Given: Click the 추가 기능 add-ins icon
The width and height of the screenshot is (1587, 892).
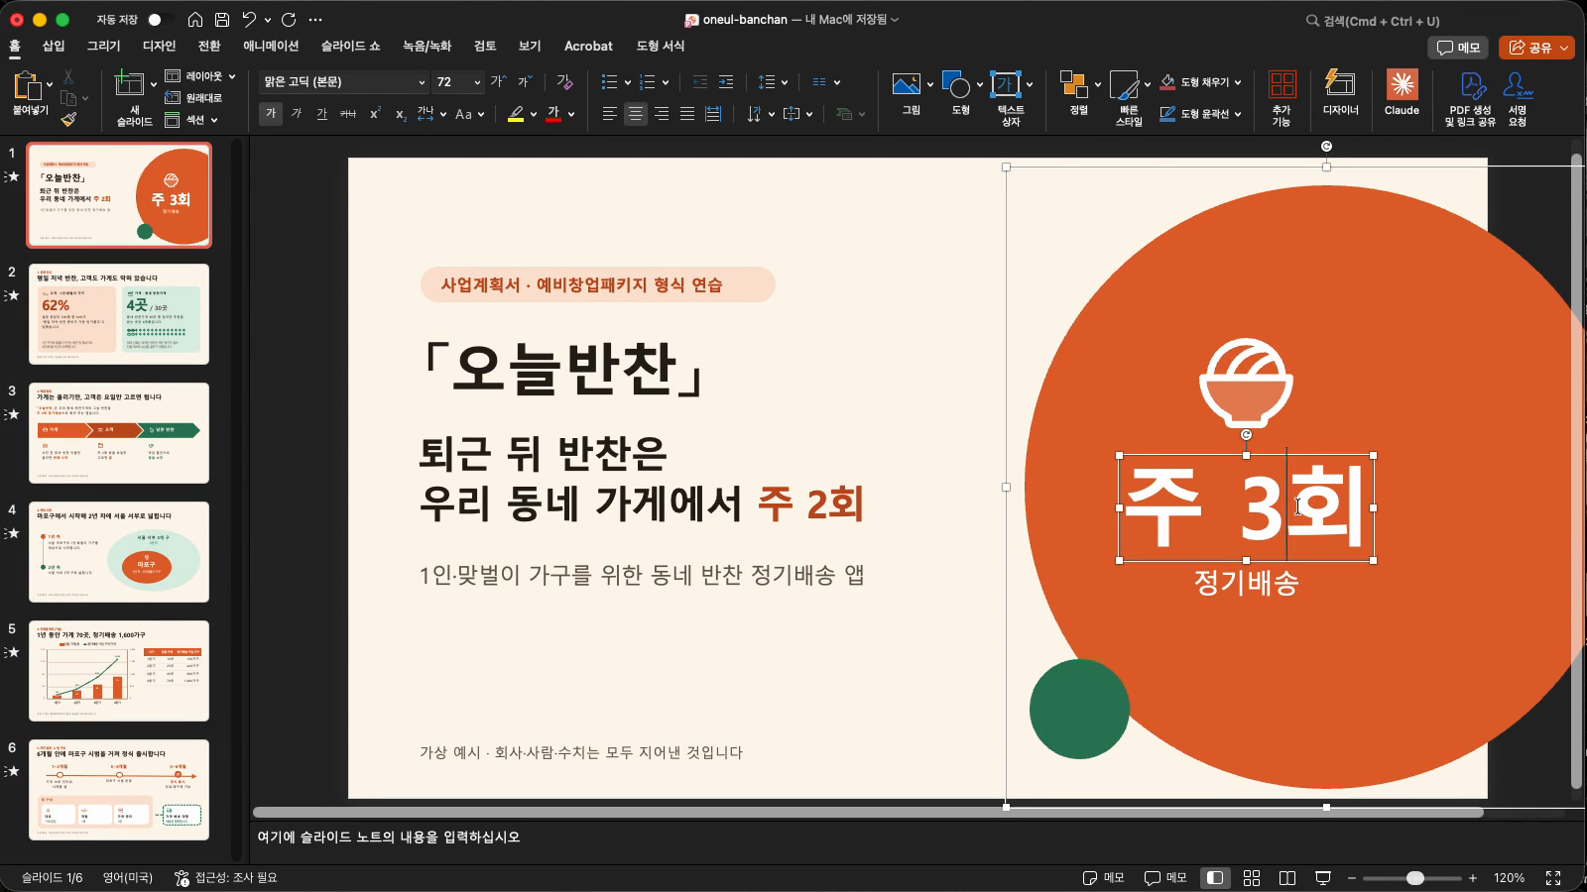Looking at the screenshot, I should pos(1282,98).
